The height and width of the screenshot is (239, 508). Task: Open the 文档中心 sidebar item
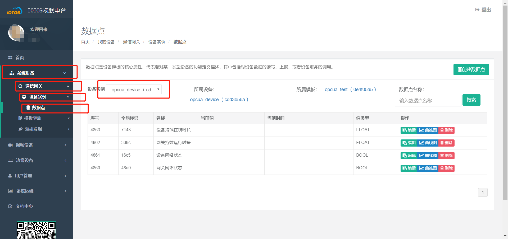pos(24,207)
